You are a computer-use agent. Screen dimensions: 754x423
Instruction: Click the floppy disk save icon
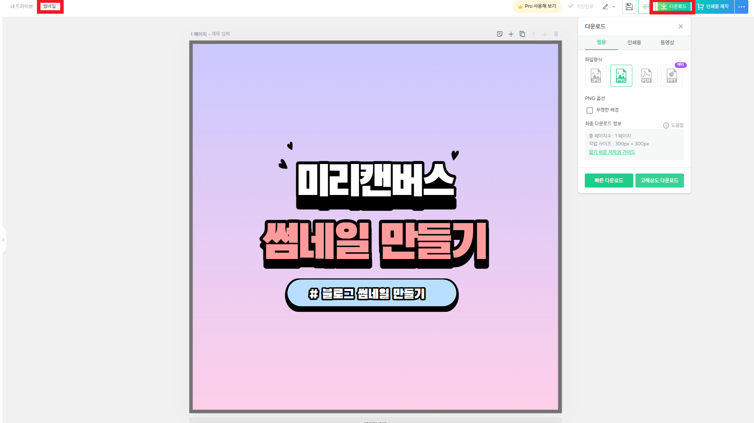point(629,7)
